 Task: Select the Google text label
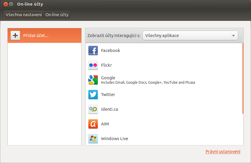point(108,78)
